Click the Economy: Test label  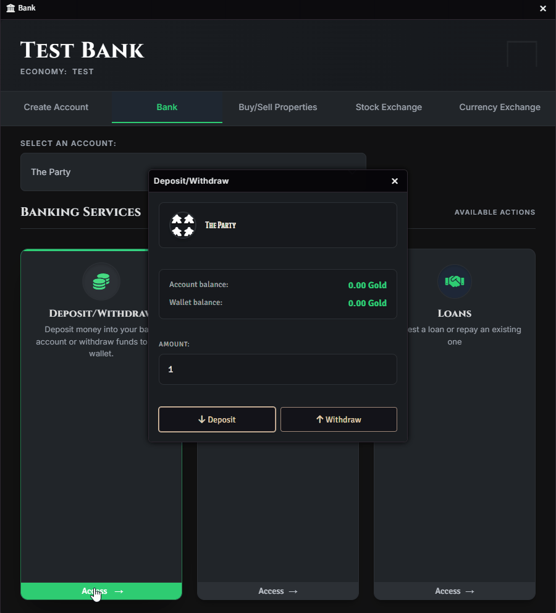pyautogui.click(x=57, y=72)
